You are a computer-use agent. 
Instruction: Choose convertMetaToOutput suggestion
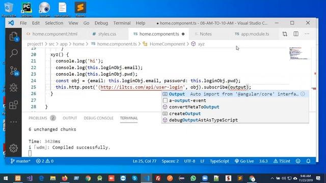[x=235, y=107]
